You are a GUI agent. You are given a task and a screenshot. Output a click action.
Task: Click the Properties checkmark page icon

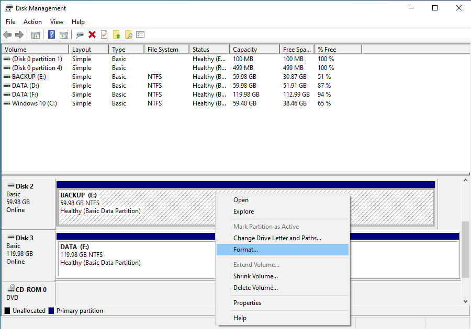click(x=104, y=35)
